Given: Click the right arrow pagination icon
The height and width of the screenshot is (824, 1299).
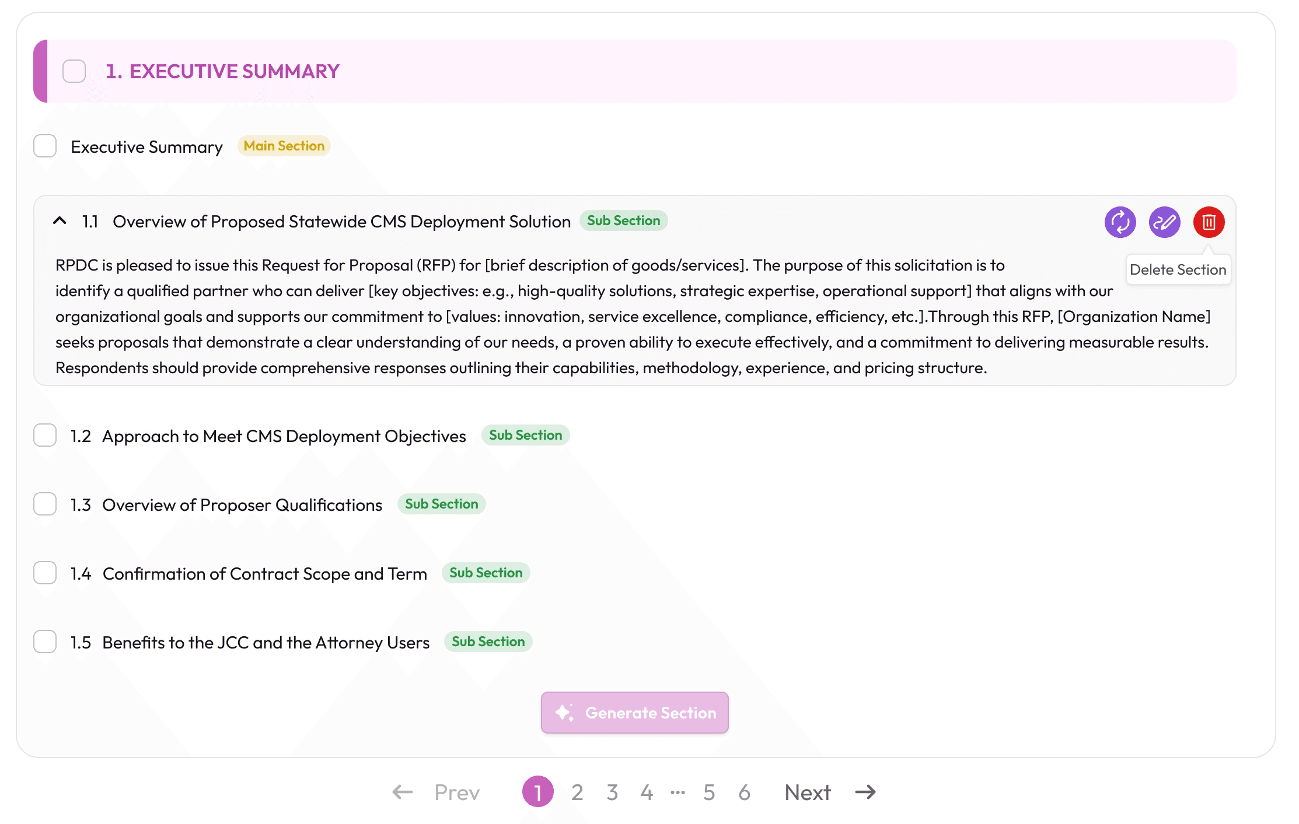Looking at the screenshot, I should (865, 792).
